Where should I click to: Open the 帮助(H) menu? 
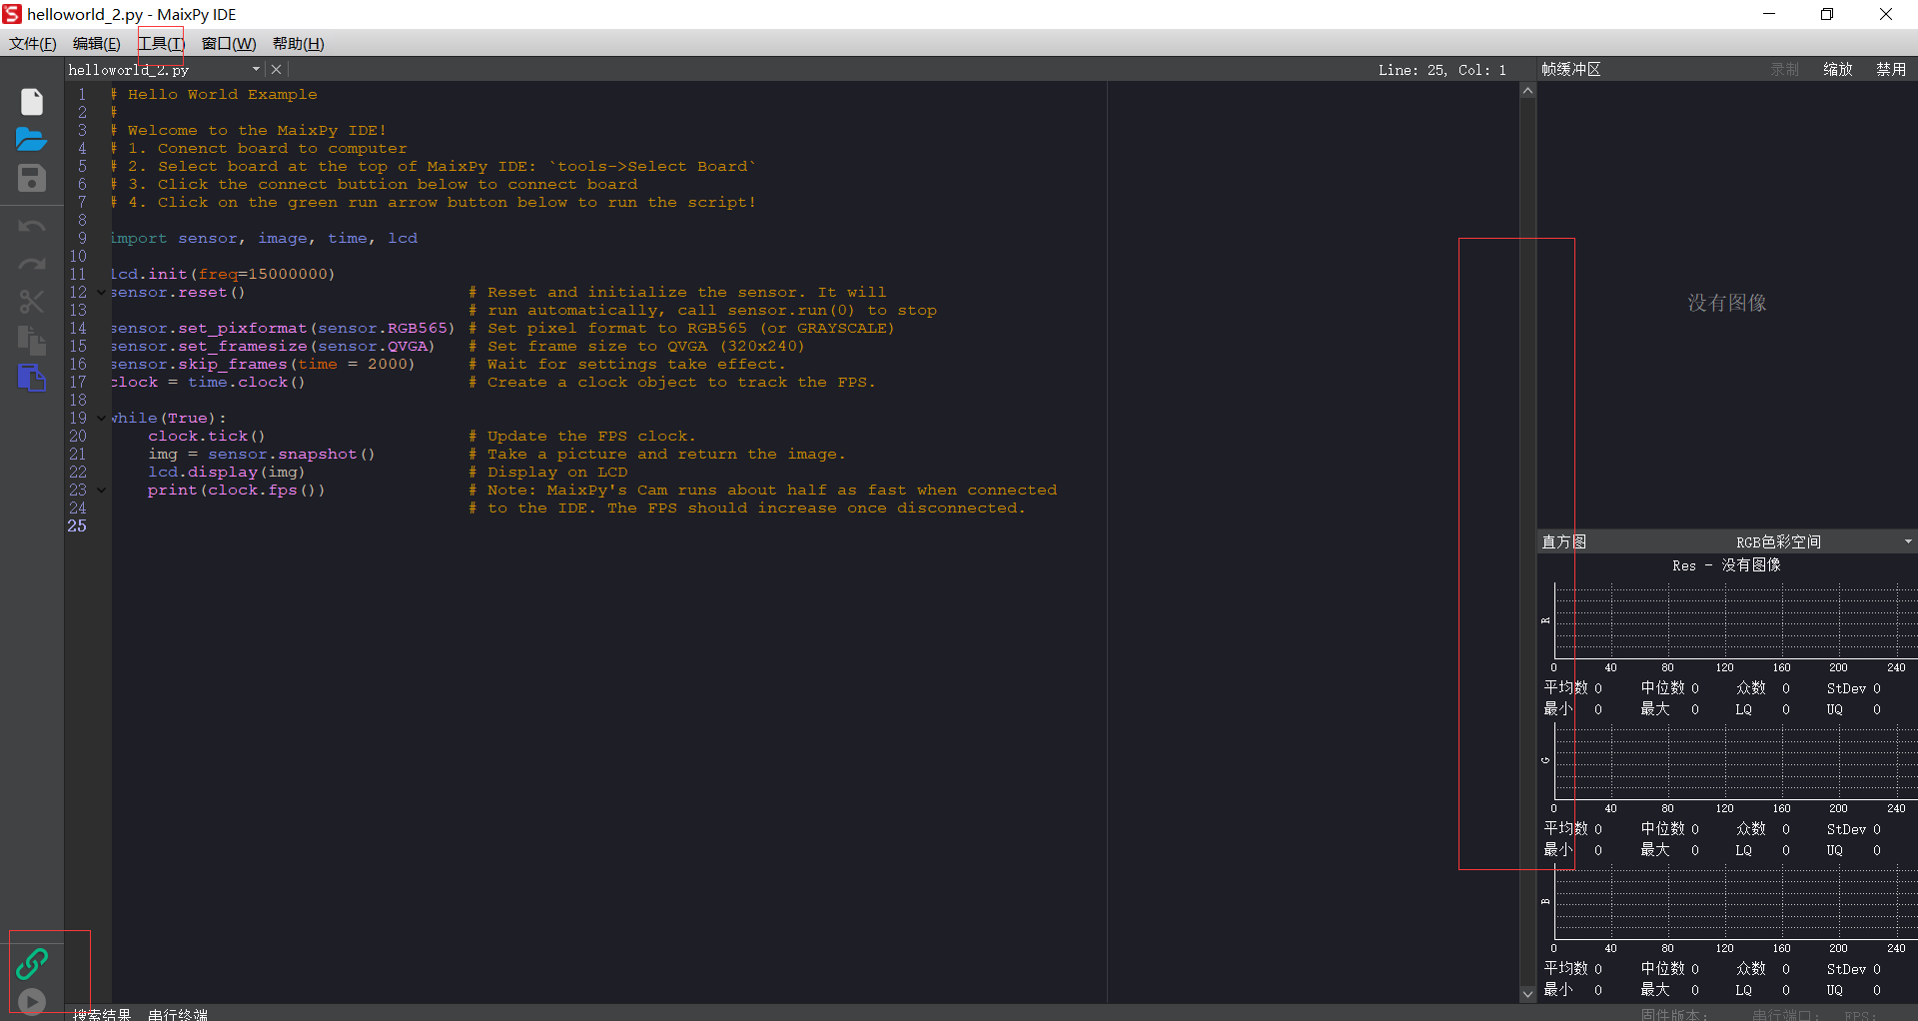pyautogui.click(x=299, y=44)
